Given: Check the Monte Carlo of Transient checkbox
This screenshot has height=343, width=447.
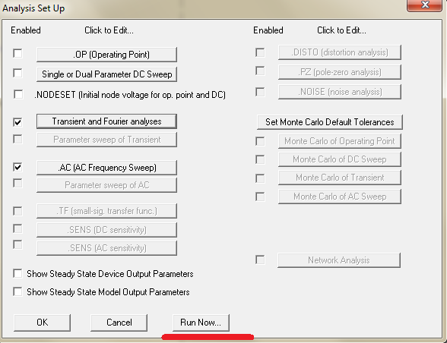Looking at the screenshot, I should tap(260, 178).
